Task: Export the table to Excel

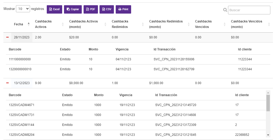Action: 54,9
